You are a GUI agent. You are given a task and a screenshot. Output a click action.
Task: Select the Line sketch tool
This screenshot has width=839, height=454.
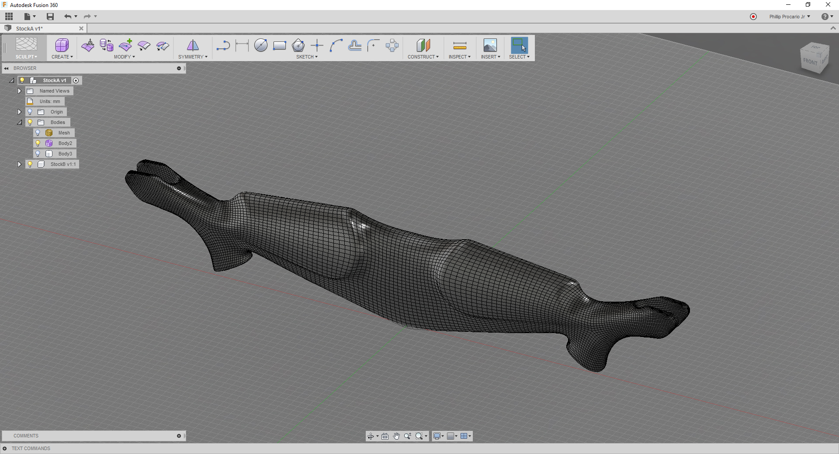223,45
